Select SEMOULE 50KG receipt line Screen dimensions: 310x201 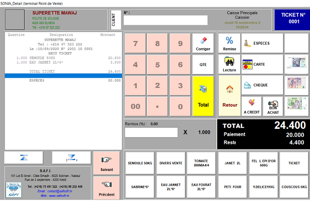63,58
